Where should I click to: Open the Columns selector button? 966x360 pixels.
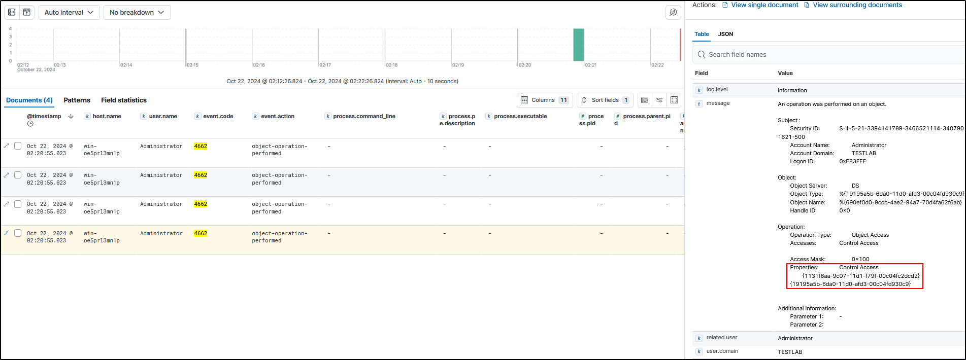pyautogui.click(x=544, y=100)
